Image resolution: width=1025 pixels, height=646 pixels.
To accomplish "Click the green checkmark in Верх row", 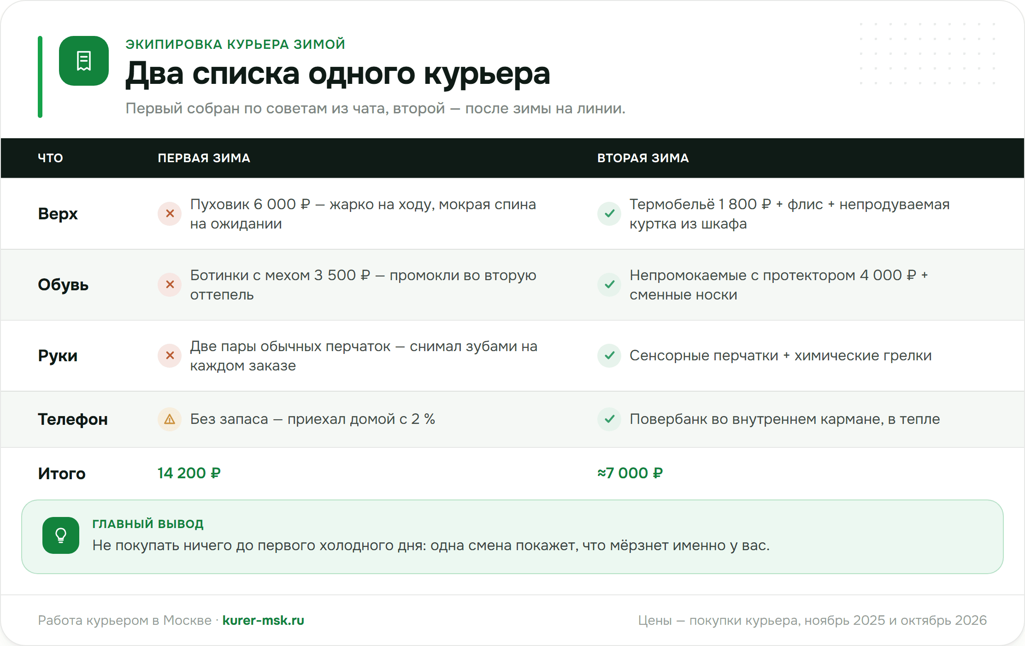I will coord(609,214).
